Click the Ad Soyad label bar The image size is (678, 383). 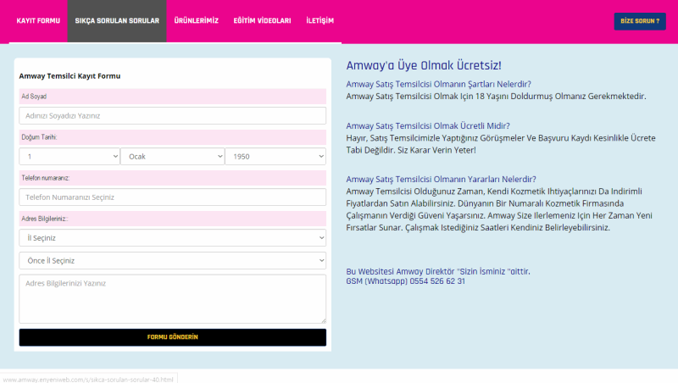pos(173,97)
